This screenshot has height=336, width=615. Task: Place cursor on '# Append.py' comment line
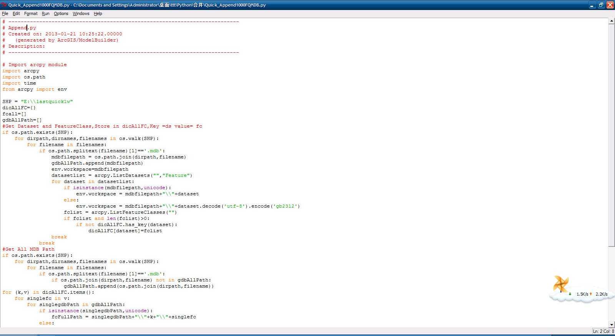coord(19,28)
